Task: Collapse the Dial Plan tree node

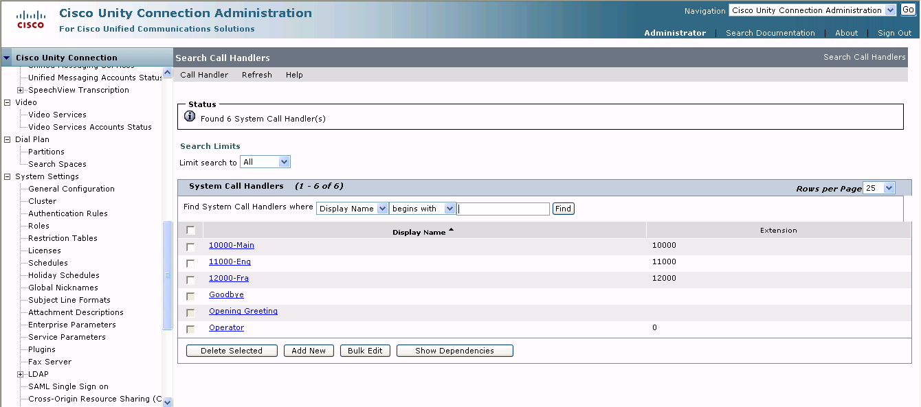Action: (x=8, y=139)
